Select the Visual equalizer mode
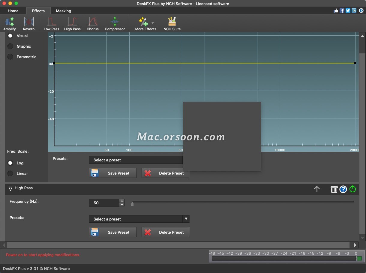Viewport: 366px width, 273px height. pyautogui.click(x=10, y=36)
